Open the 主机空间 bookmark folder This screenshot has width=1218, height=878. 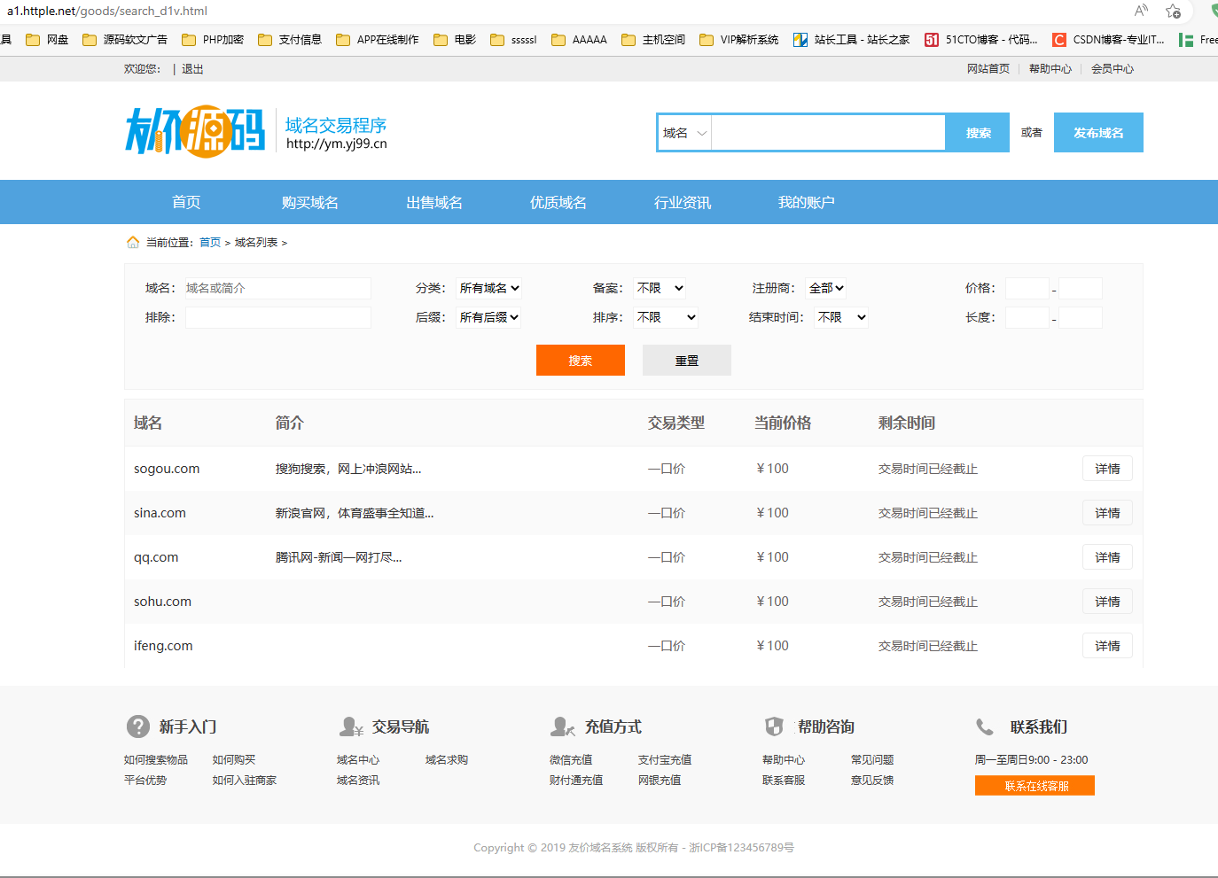pyautogui.click(x=653, y=40)
